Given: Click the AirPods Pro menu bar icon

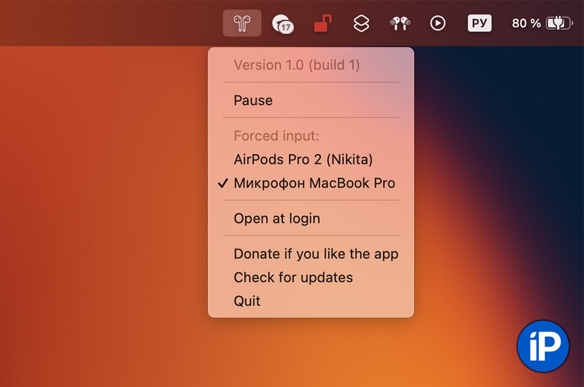Looking at the screenshot, I should (400, 24).
